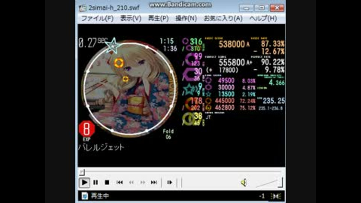Click the Play button in the control bar
Viewport: 361px width, 203px height.
tap(84, 183)
